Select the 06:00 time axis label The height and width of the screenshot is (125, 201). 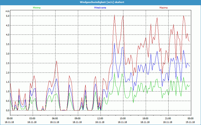tap(55, 118)
